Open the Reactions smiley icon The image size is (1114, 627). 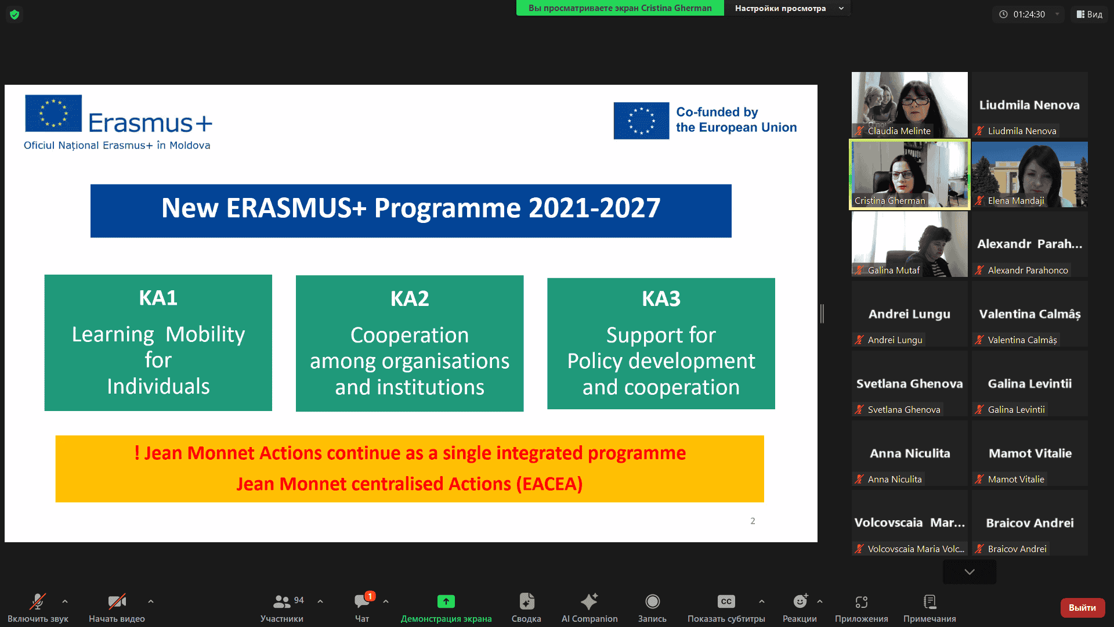800,602
